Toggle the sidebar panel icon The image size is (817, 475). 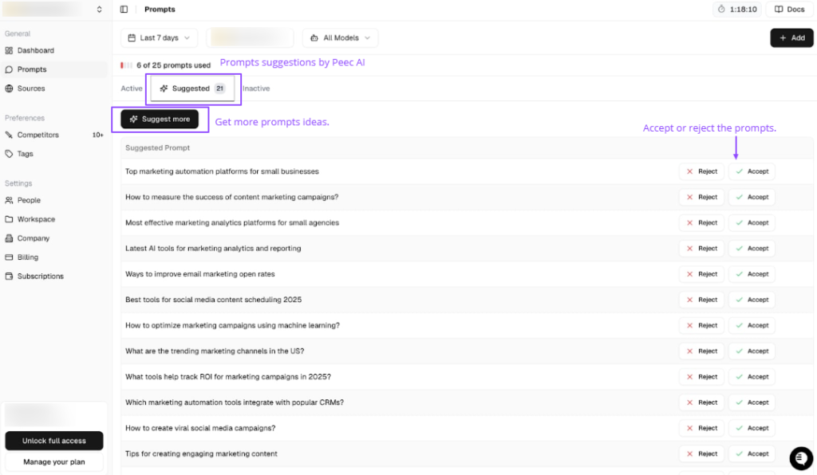pos(124,10)
